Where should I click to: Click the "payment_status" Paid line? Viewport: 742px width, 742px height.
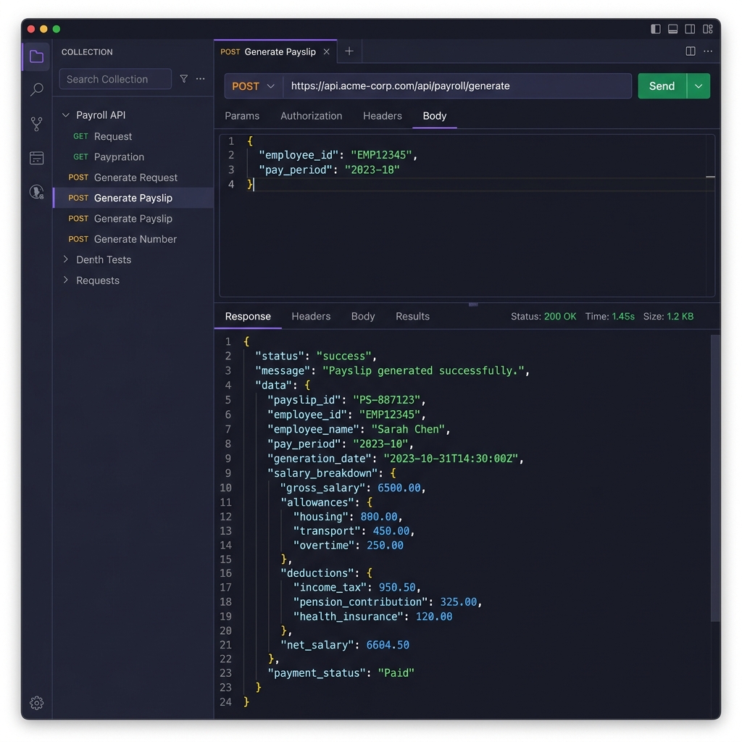341,673
